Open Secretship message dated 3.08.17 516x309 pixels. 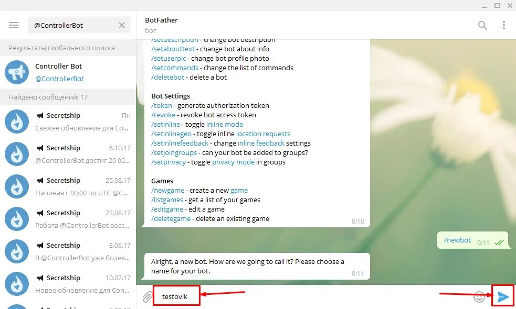[68, 251]
